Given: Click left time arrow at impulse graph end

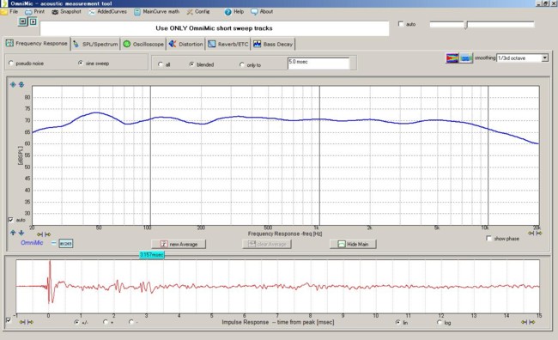Looking at the screenshot, I should pyautogui.click(x=524, y=322).
